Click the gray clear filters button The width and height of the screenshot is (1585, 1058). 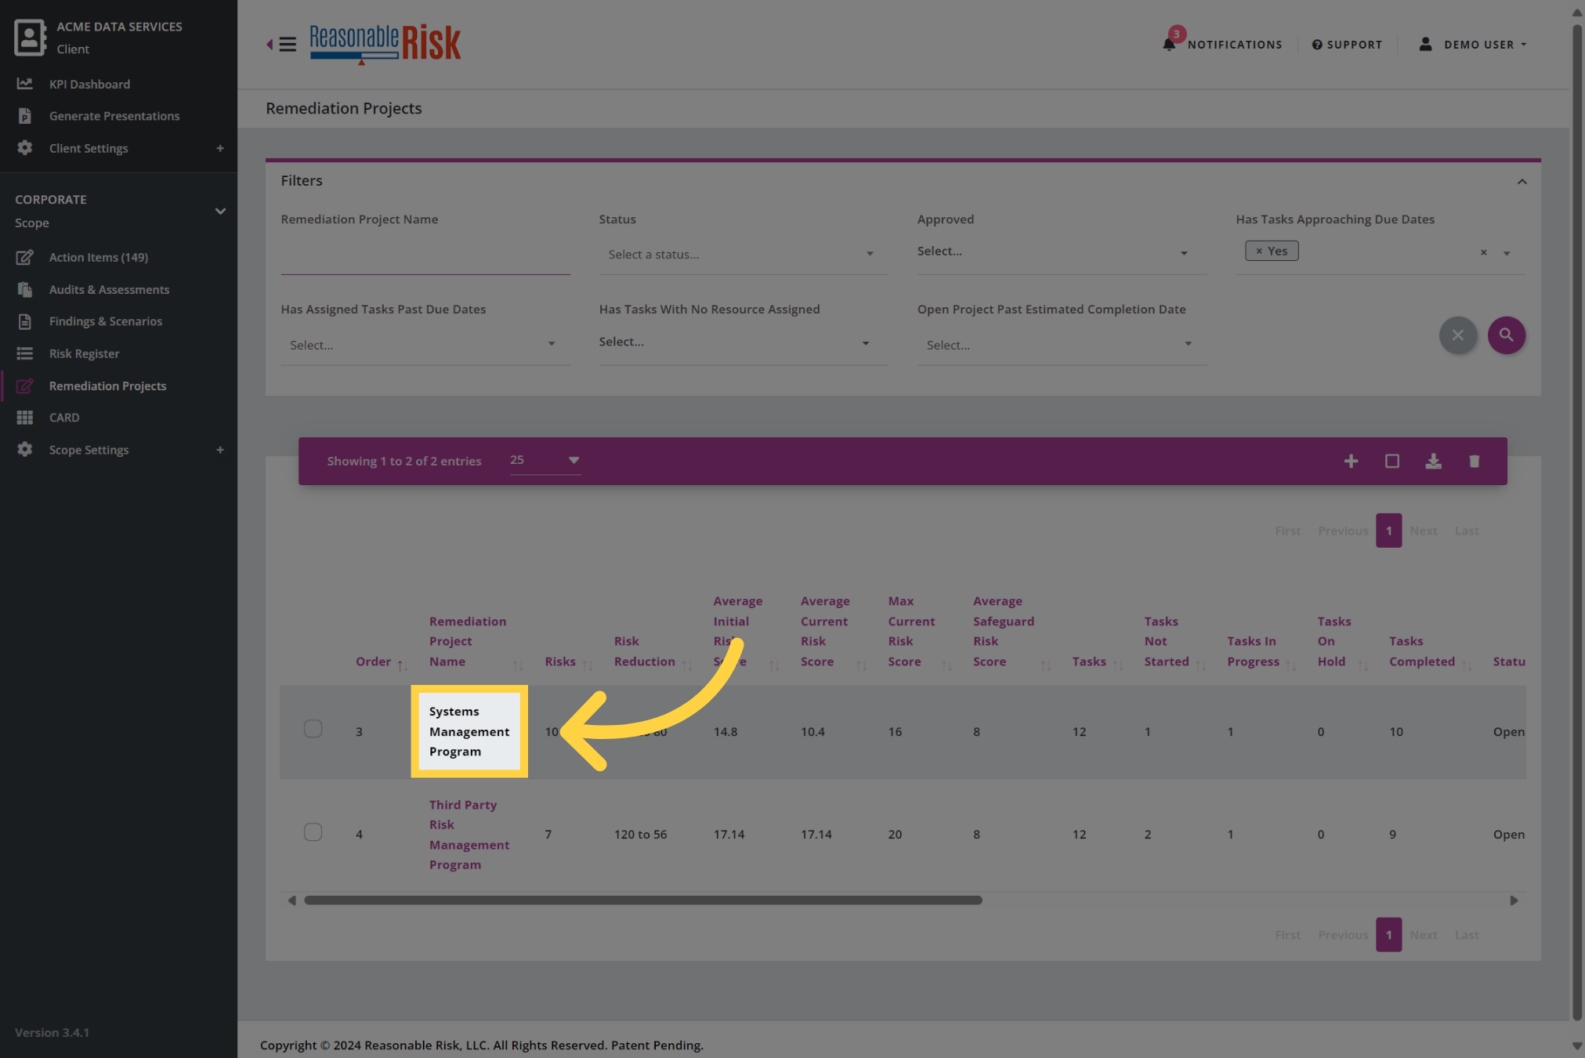(1457, 335)
